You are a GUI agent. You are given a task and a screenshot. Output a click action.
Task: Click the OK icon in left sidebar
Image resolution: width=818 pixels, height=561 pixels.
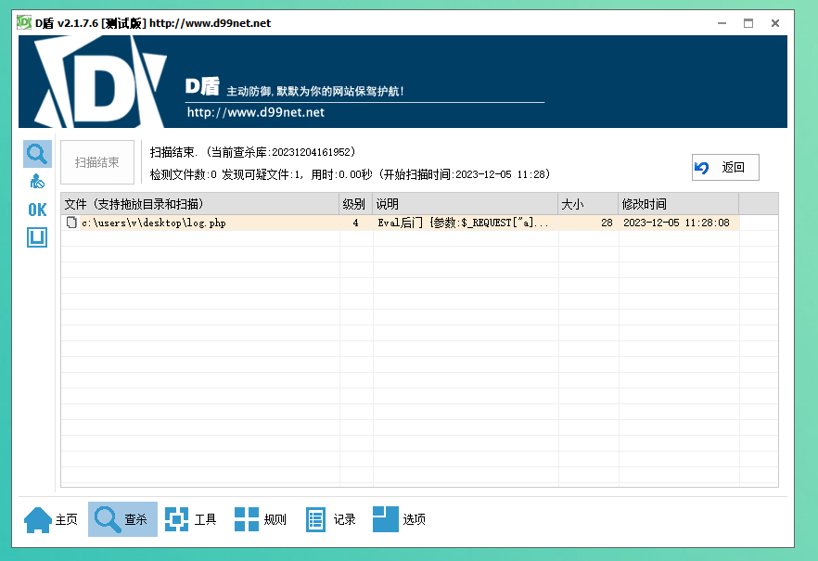click(x=37, y=210)
